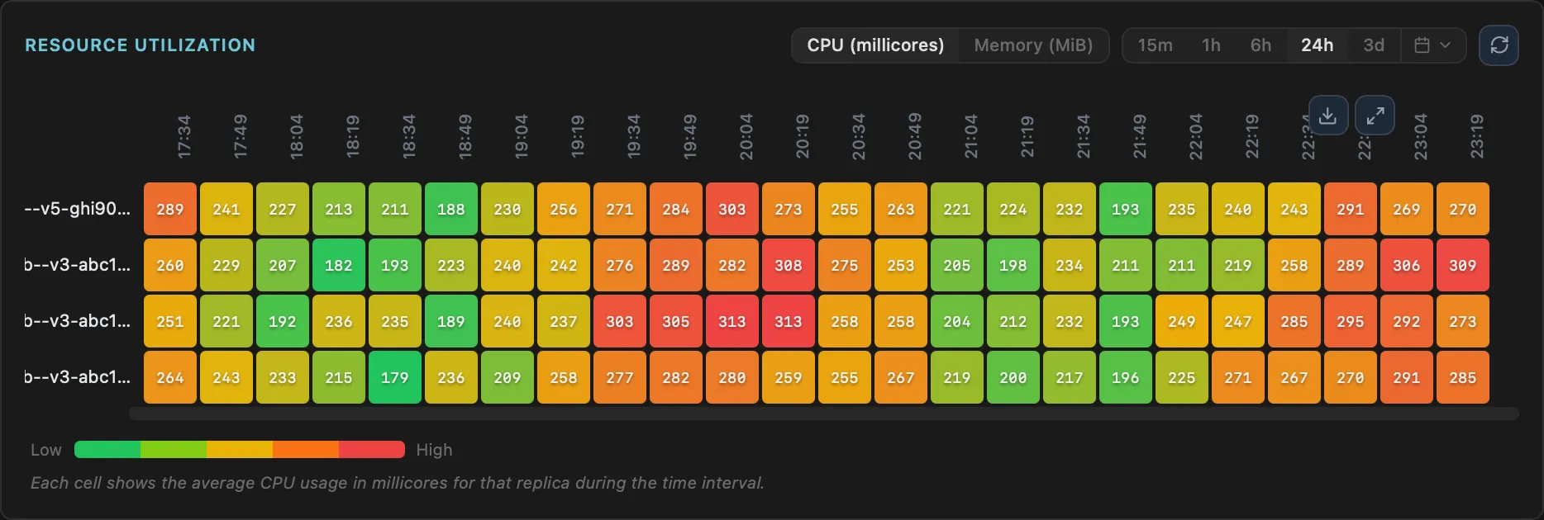Screen dimensions: 1544x520
Task: Click the download icon to export the heatmap
Action: click(1329, 116)
